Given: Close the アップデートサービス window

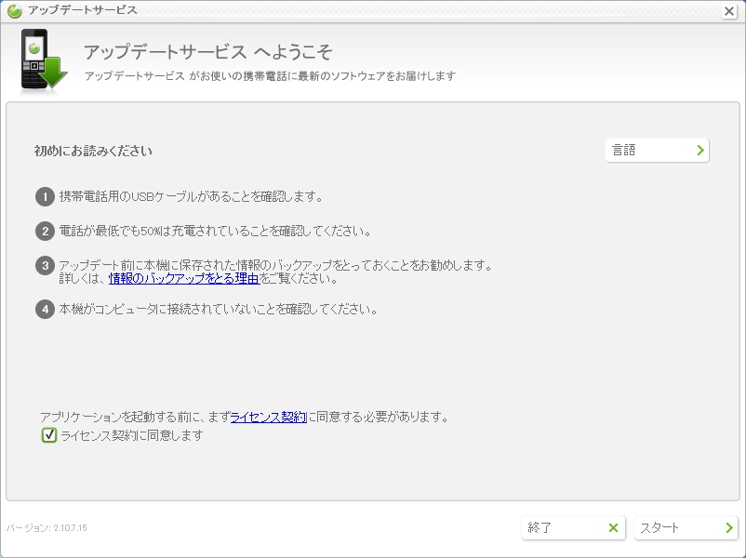Looking at the screenshot, I should pyautogui.click(x=729, y=11).
